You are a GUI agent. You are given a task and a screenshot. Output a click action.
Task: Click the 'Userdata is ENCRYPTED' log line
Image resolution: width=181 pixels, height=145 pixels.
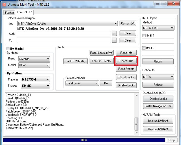pos(21,115)
